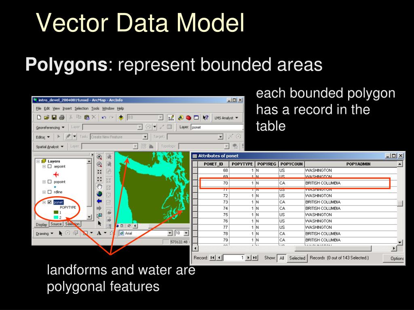Collapse the aepoint layer legend
Image resolution: width=414 pixels, height=310 pixels.
click(44, 166)
